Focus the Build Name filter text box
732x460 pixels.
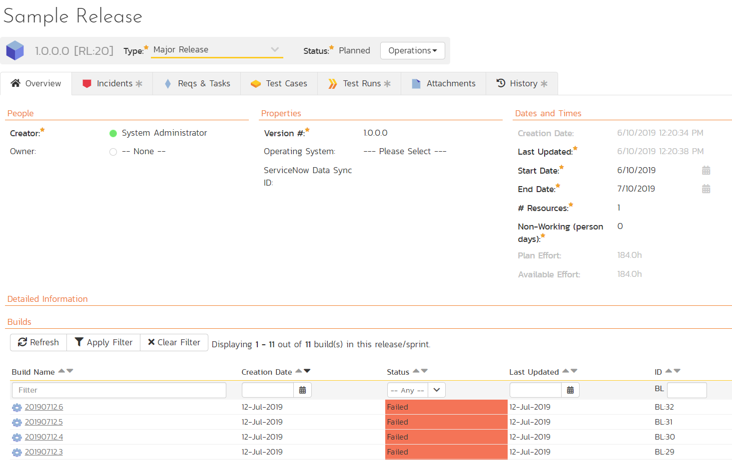(x=119, y=390)
